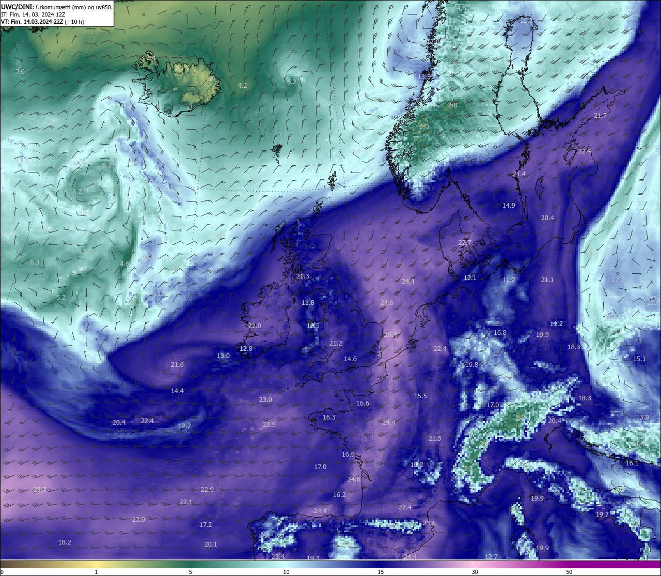Click the 21.1 value label

(547, 279)
